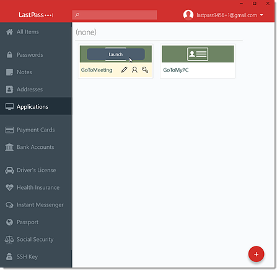Click the red plus add button
Image resolution: width=277 pixels, height=270 pixels.
(x=256, y=254)
